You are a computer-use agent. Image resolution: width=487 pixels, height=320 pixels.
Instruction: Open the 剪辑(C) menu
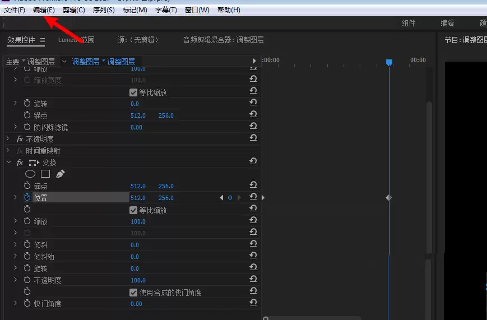73,10
